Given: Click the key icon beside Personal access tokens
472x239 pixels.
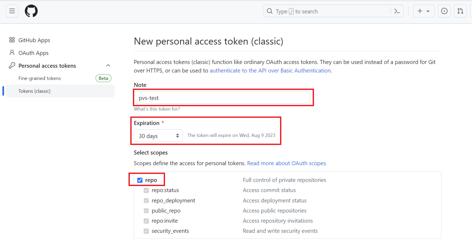Looking at the screenshot, I should (x=12, y=65).
